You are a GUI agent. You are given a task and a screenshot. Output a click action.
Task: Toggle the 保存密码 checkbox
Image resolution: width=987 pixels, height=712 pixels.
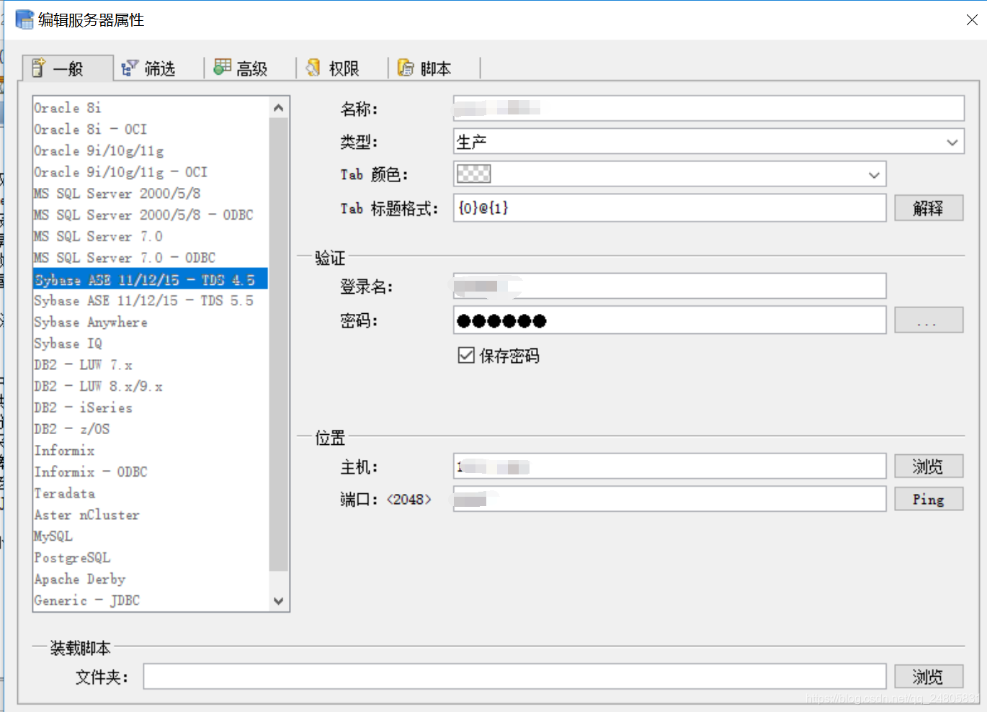point(466,355)
